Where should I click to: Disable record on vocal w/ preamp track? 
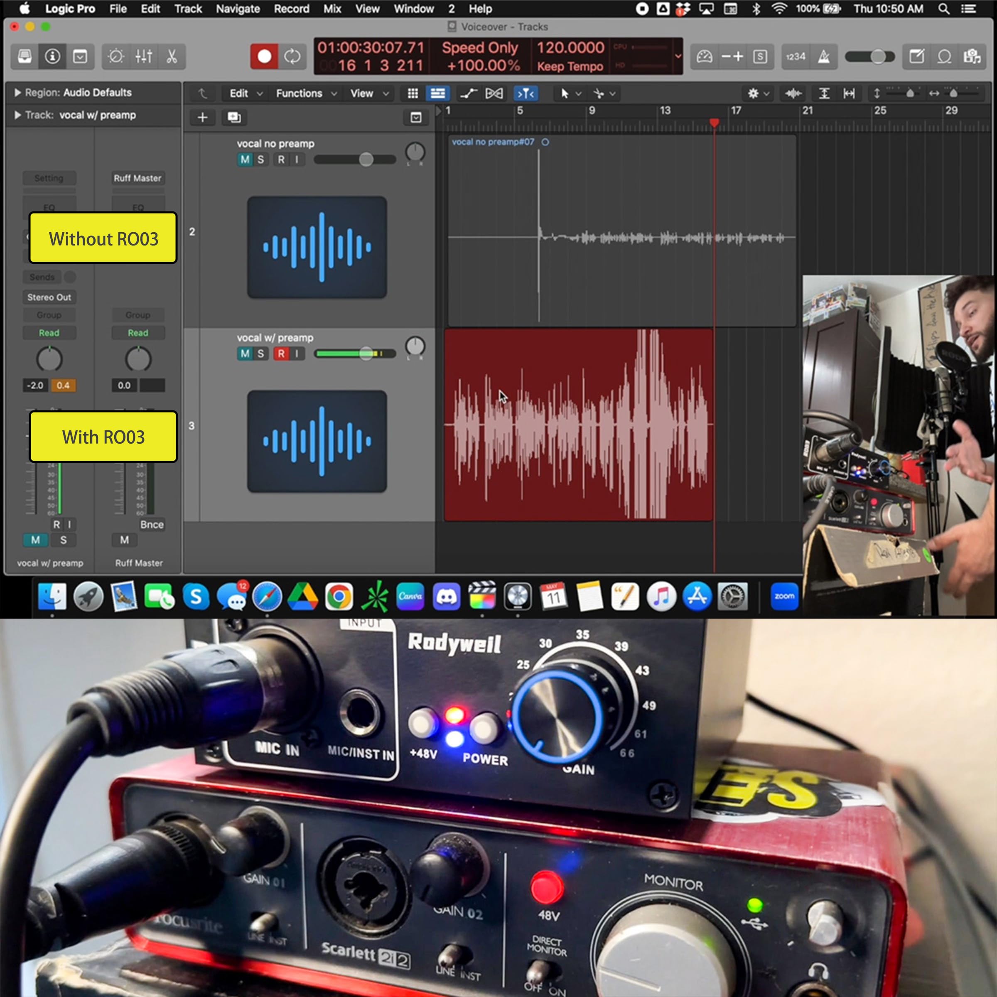(281, 354)
